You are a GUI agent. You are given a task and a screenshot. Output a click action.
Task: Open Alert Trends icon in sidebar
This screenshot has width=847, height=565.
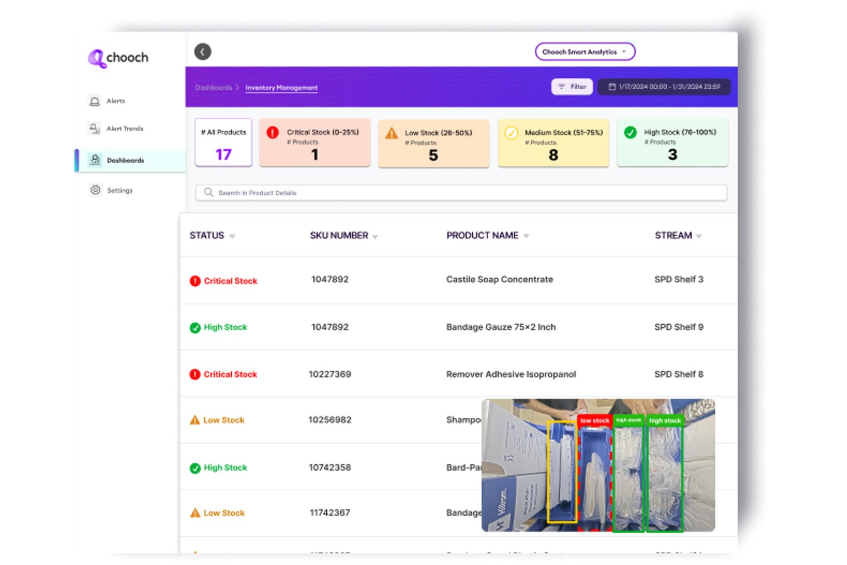(95, 128)
